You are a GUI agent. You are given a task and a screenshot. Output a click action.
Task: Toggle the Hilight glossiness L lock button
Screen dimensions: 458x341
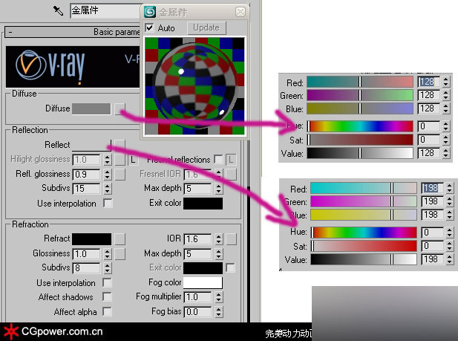133,160
